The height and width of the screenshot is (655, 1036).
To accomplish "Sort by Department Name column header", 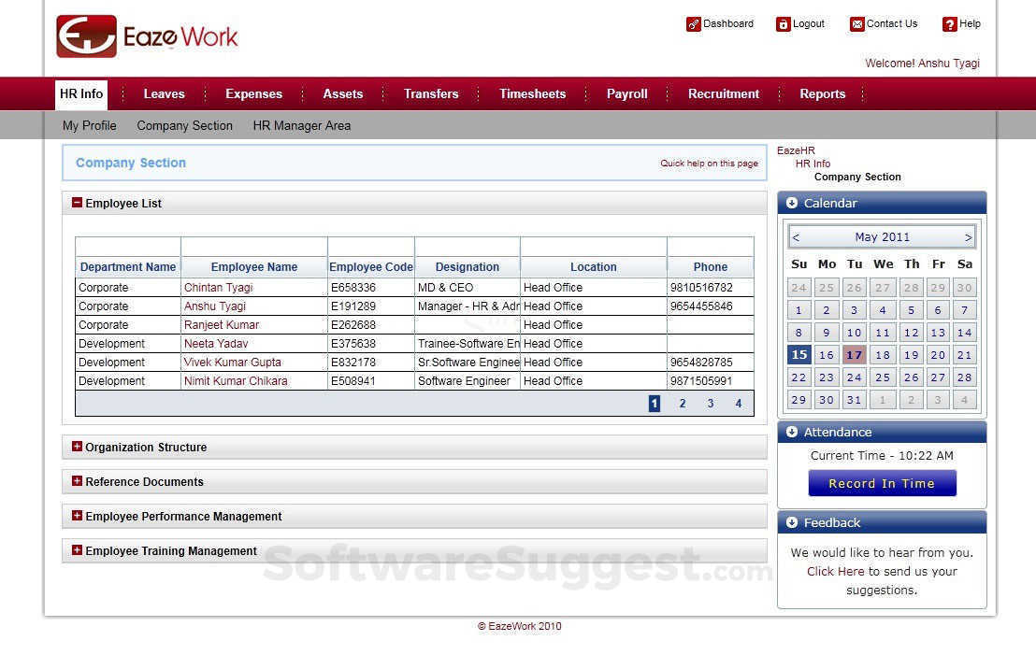I will 128,266.
